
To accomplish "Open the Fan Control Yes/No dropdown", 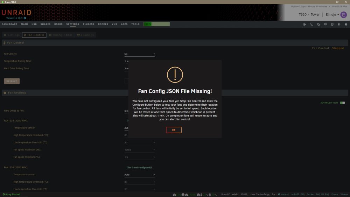I will click(x=140, y=54).
